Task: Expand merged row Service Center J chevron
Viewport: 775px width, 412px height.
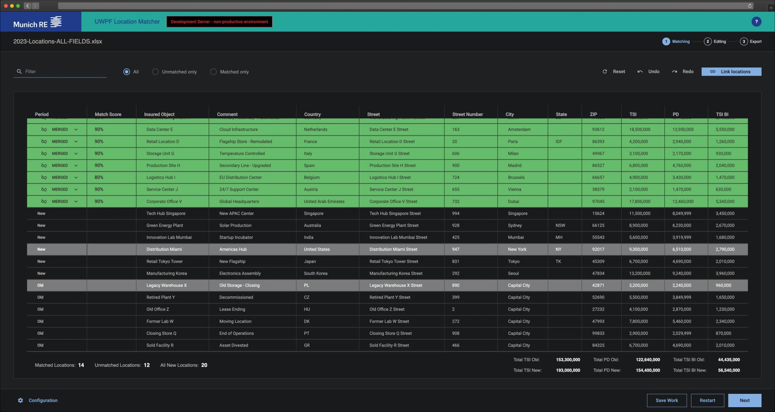Action: point(75,189)
